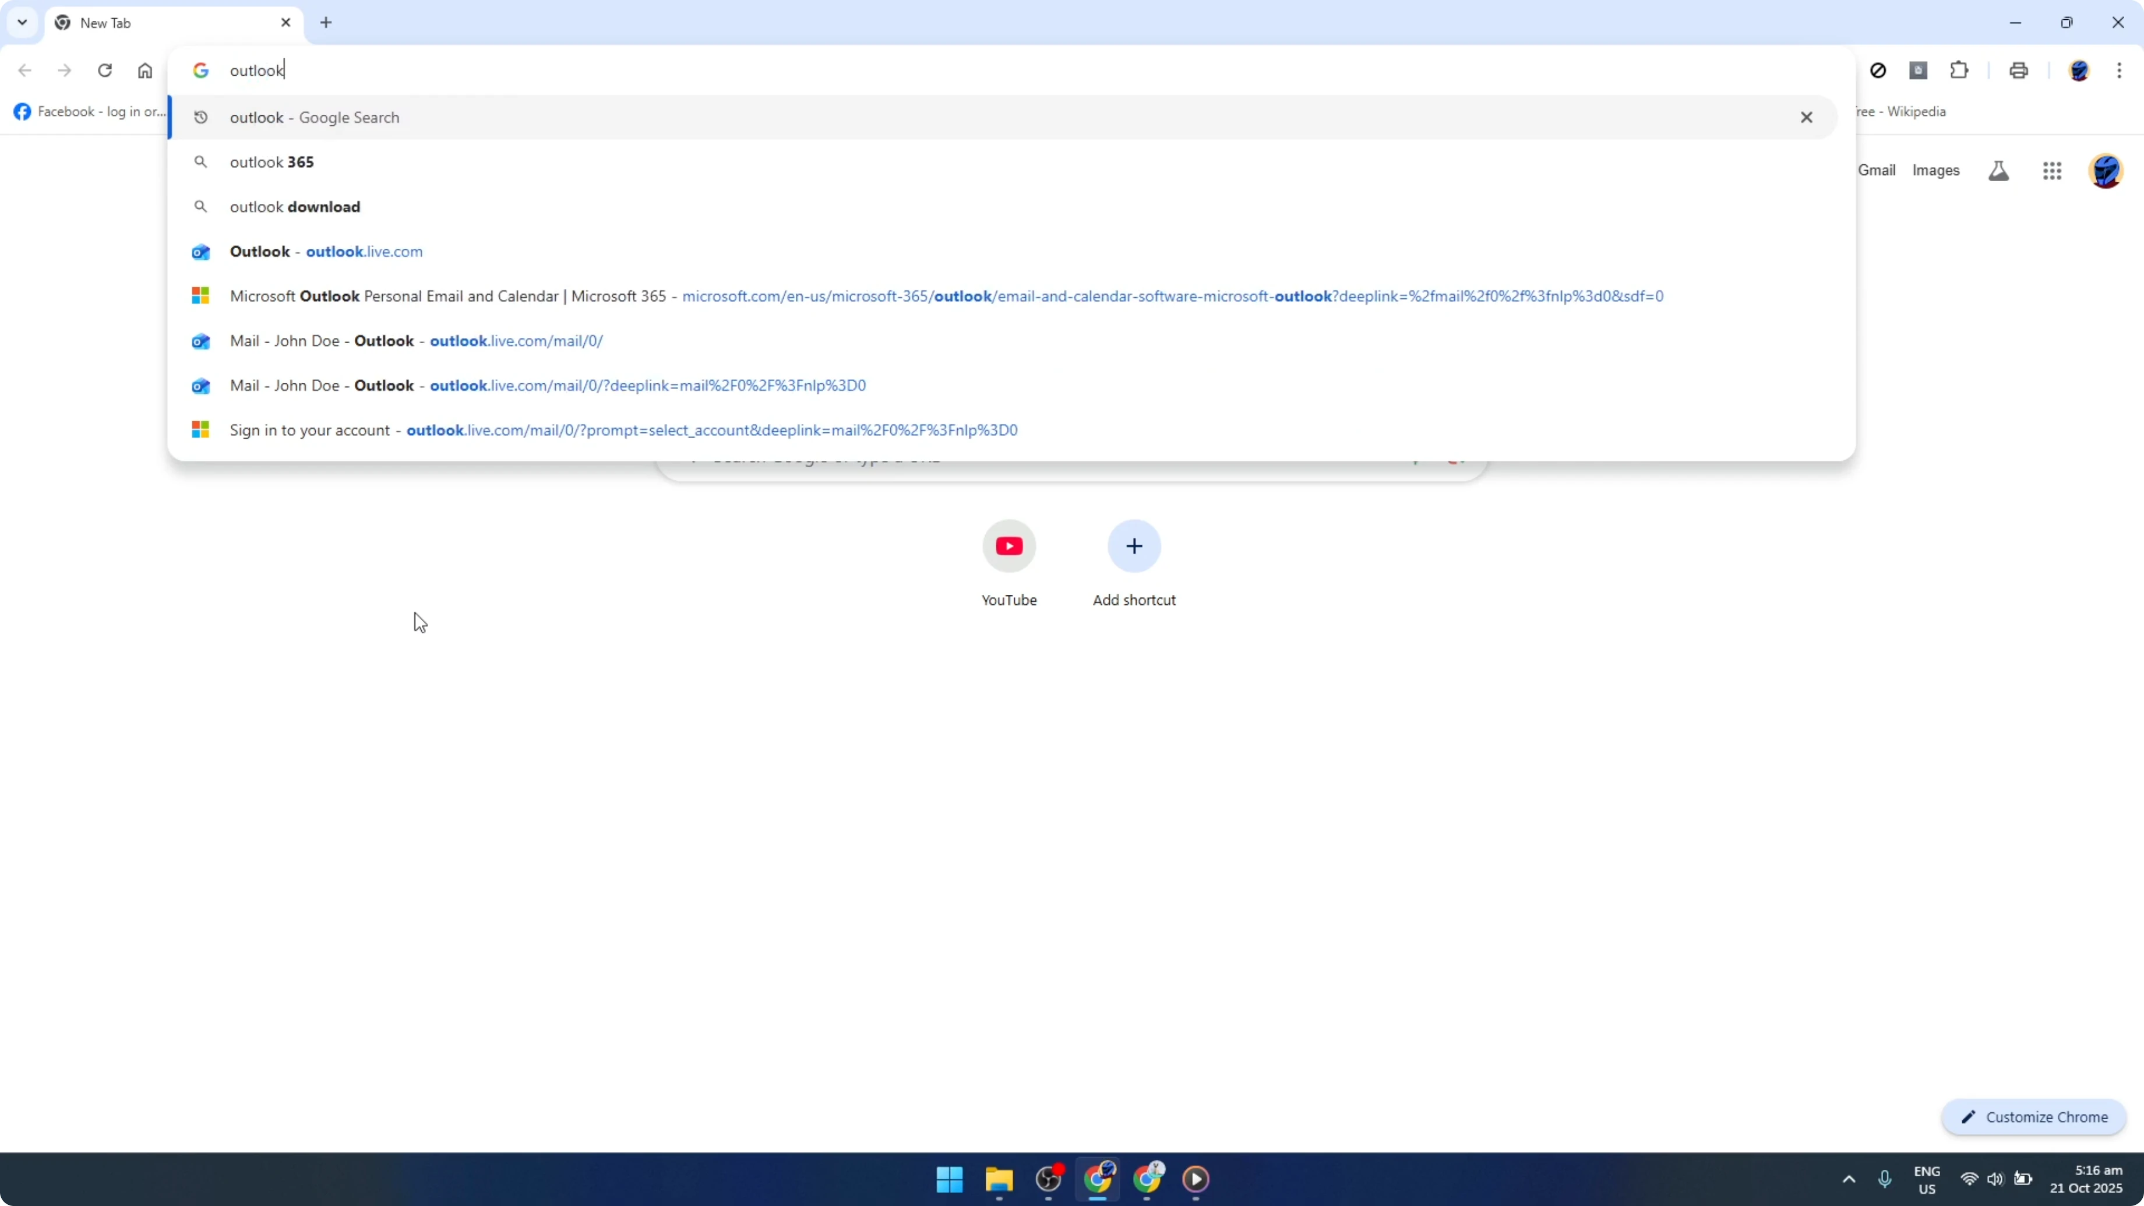This screenshot has width=2144, height=1206.
Task: Open the Windows Start menu
Action: (949, 1179)
